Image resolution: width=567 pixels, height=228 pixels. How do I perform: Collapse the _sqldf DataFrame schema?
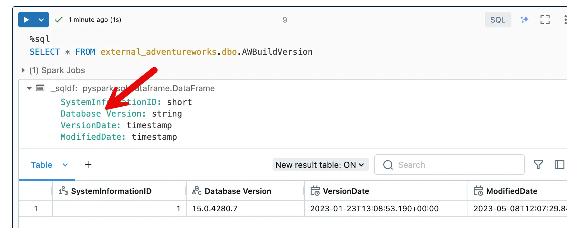(x=29, y=88)
